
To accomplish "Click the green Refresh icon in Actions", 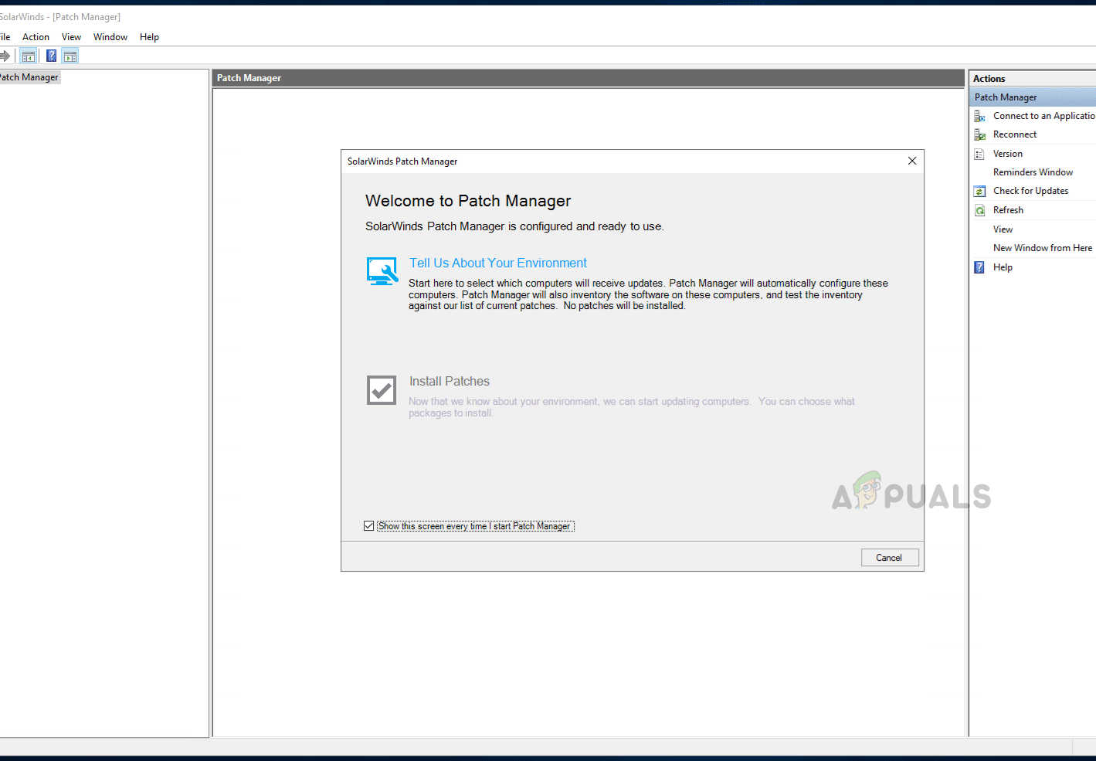I will pos(979,210).
